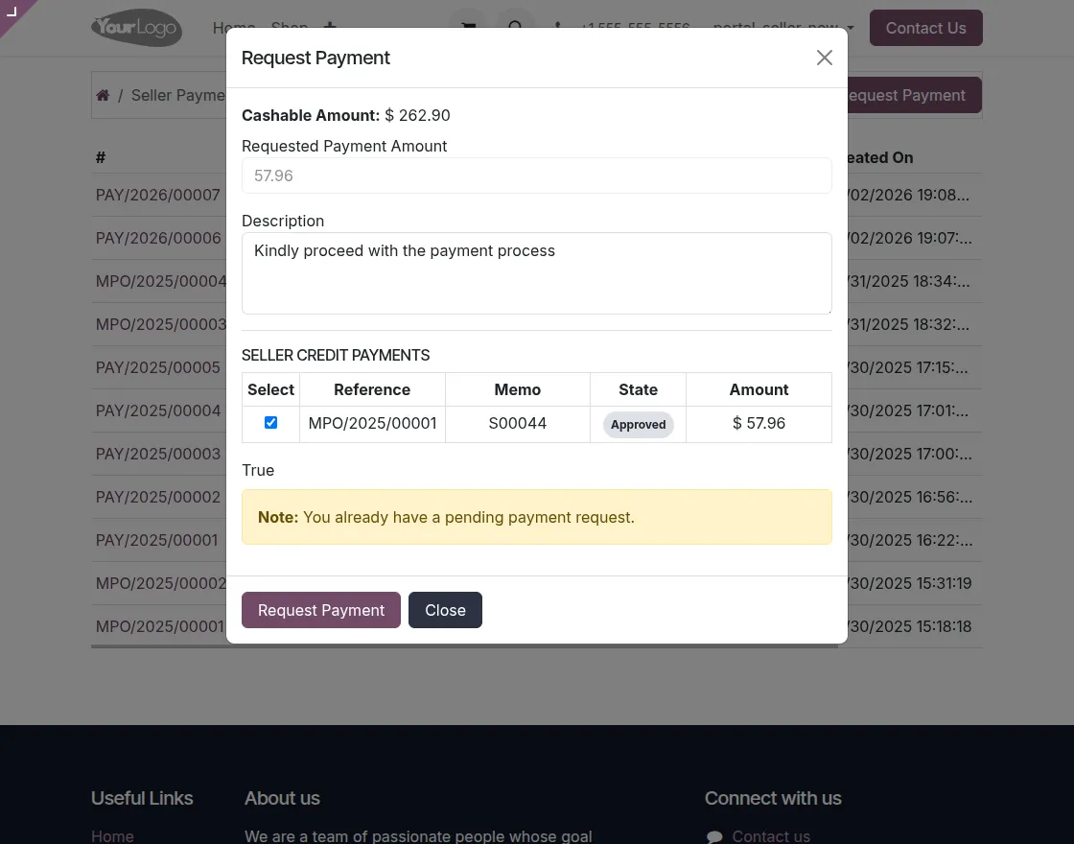Click the close X icon on the dialog
Image resolution: width=1074 pixels, height=844 pixels.
tap(824, 58)
